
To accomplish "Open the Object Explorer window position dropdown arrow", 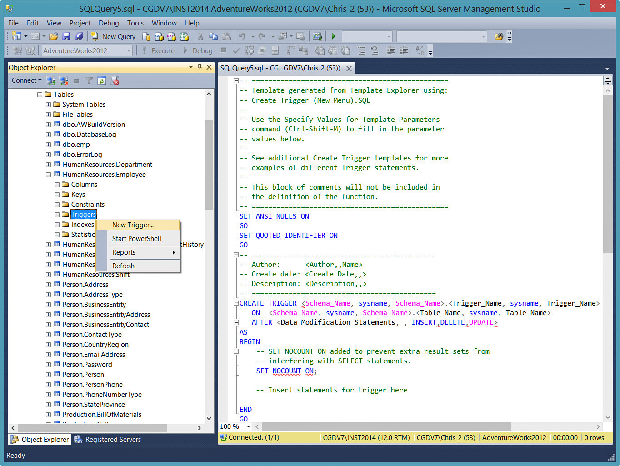I will 191,67.
